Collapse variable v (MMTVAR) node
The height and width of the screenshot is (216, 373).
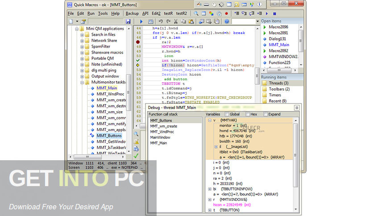click(210, 120)
